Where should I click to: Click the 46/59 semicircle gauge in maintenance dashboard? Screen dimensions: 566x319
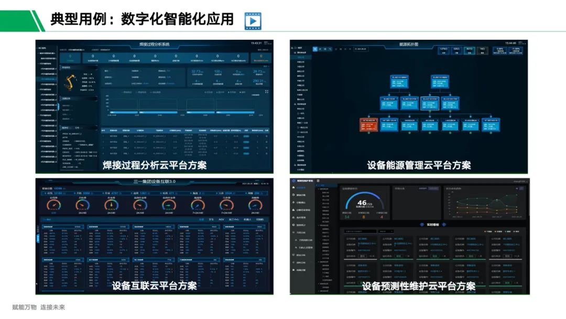coord(362,203)
